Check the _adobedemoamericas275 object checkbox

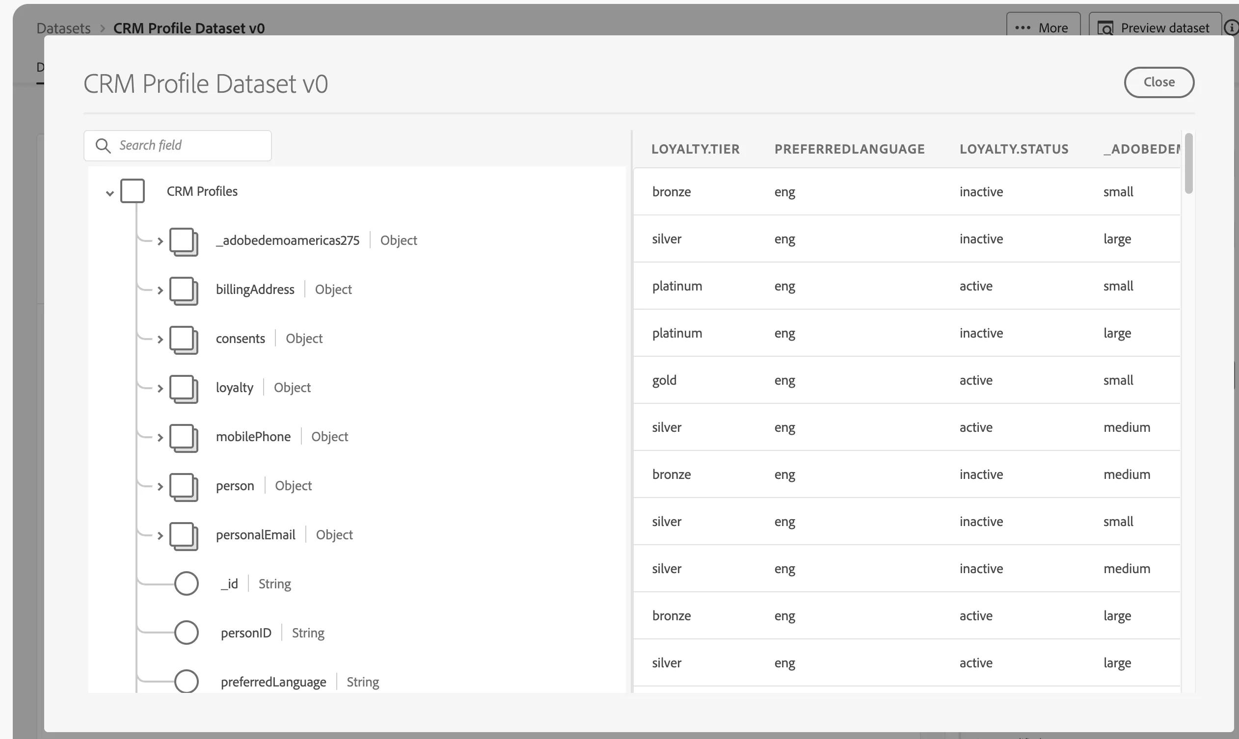click(183, 241)
